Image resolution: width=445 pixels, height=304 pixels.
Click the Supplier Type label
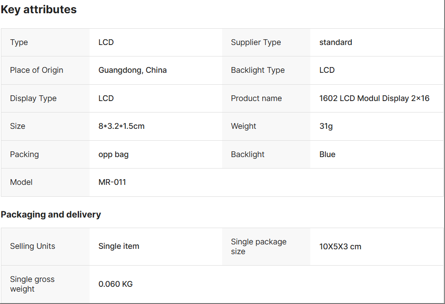click(x=256, y=42)
